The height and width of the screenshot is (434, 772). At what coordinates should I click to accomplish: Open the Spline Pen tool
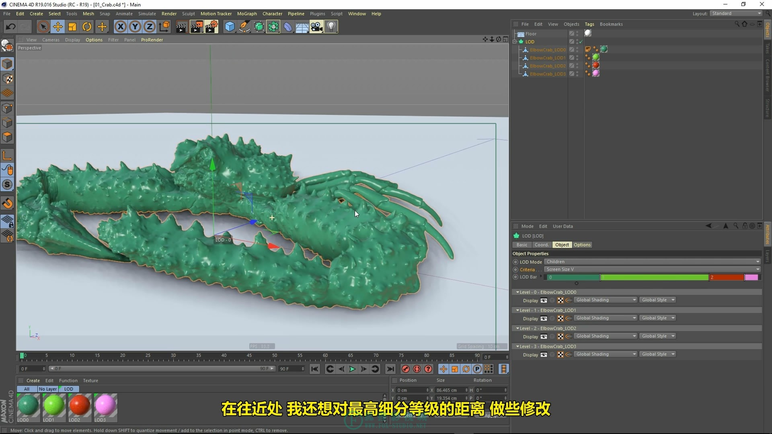(244, 27)
